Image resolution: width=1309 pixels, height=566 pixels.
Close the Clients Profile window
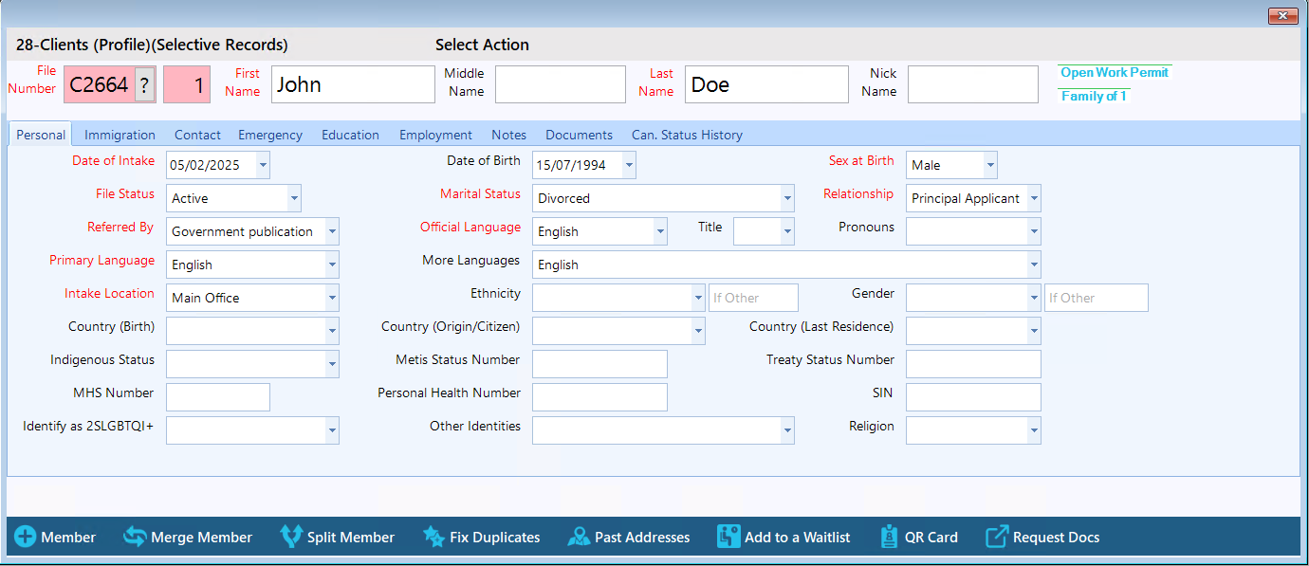click(x=1282, y=16)
